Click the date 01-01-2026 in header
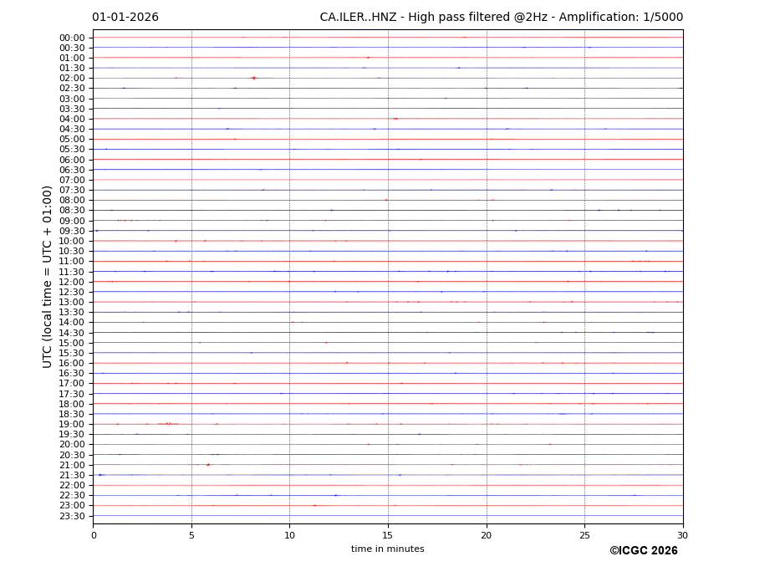This screenshot has height=582, width=775. [125, 18]
